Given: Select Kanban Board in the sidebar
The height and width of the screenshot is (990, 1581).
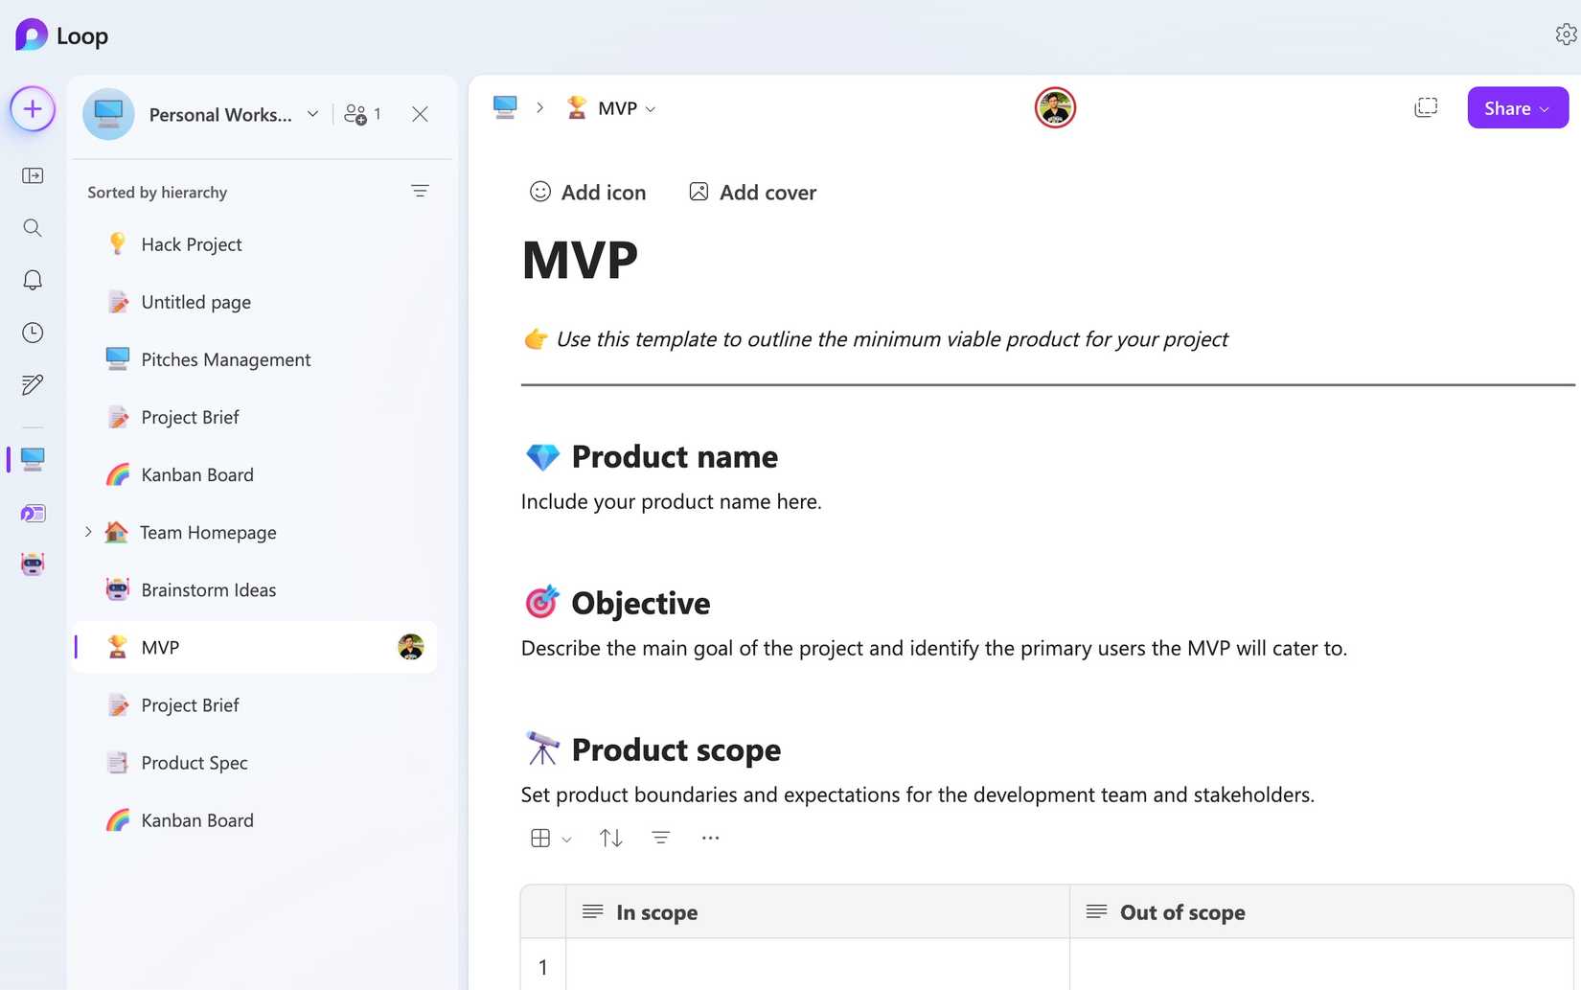Looking at the screenshot, I should [196, 474].
